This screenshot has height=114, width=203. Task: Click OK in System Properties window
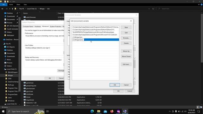pos(50,78)
